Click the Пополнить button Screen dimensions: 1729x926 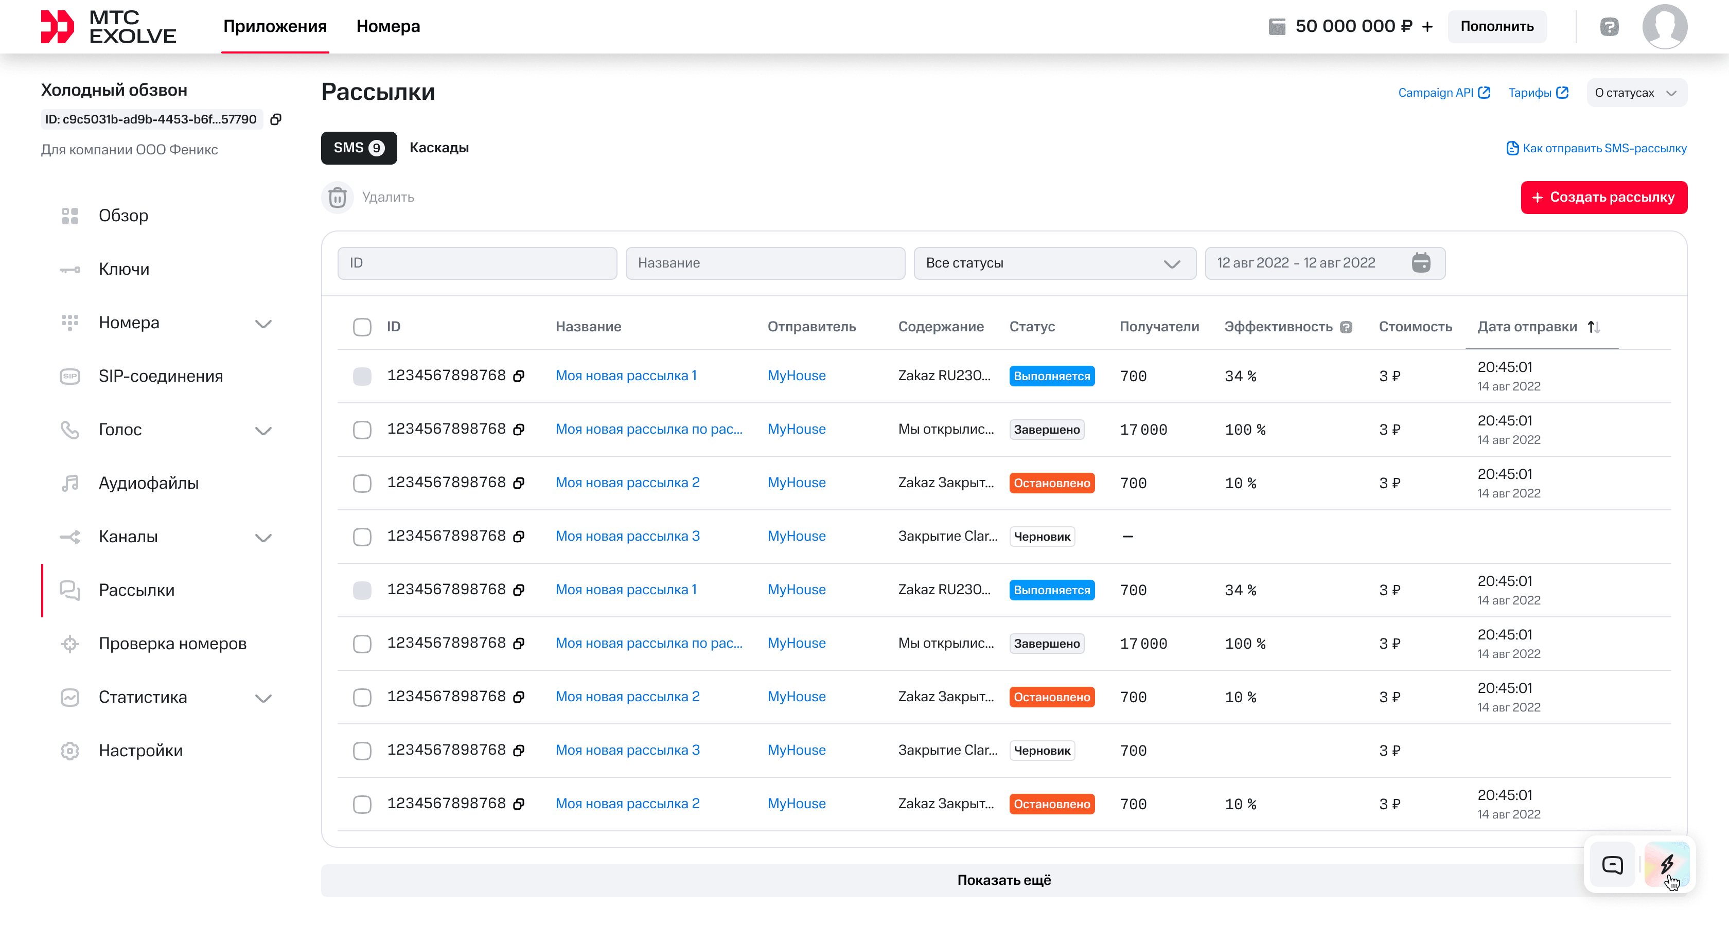(x=1497, y=26)
